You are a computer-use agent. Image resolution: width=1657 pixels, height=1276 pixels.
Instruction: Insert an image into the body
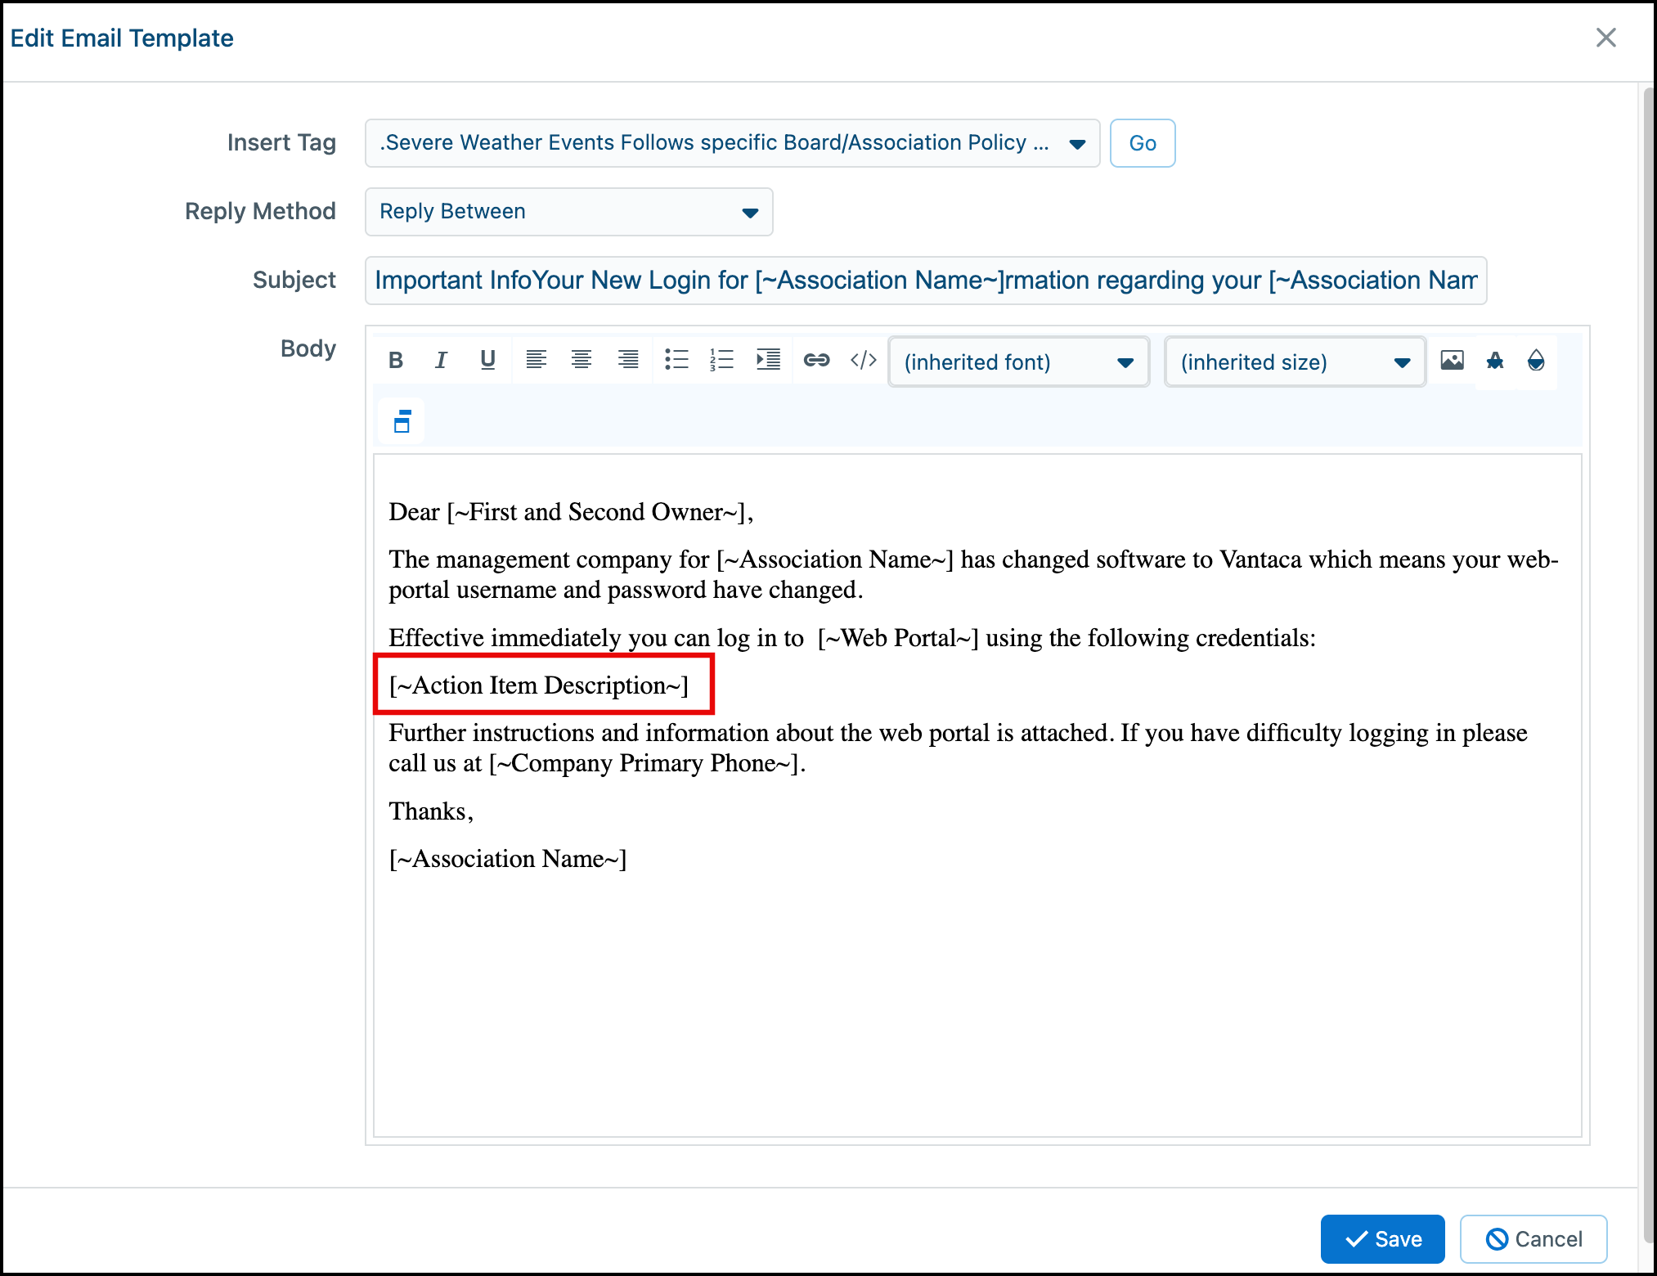pos(1452,360)
